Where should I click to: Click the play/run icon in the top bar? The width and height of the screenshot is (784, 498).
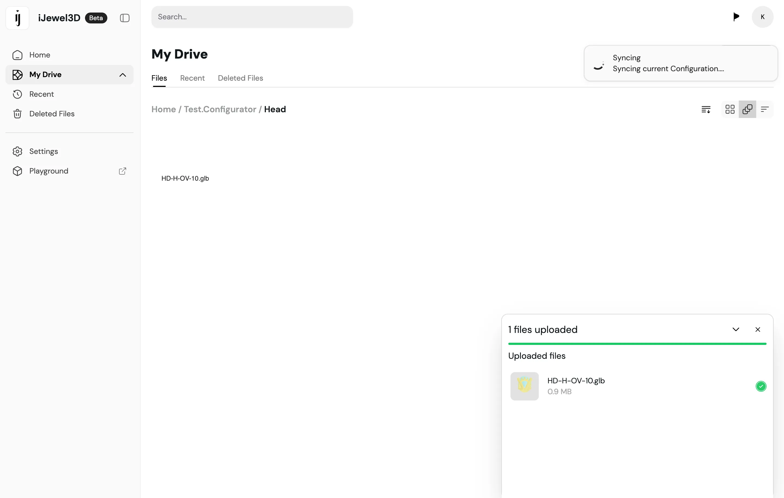tap(736, 17)
